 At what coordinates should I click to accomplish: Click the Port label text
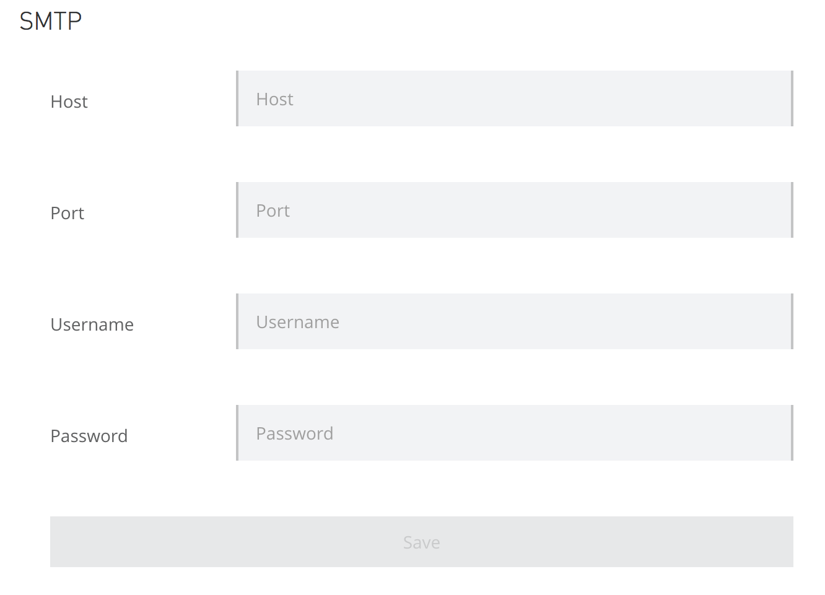click(67, 213)
